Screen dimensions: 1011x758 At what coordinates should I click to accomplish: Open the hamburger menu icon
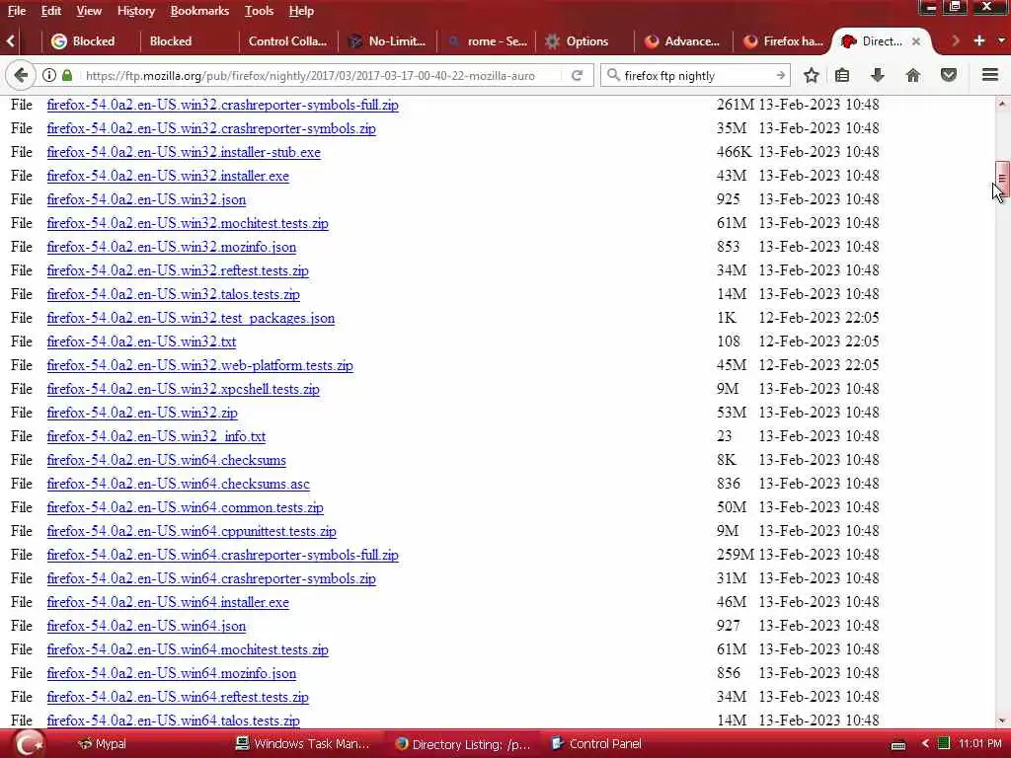coord(990,75)
